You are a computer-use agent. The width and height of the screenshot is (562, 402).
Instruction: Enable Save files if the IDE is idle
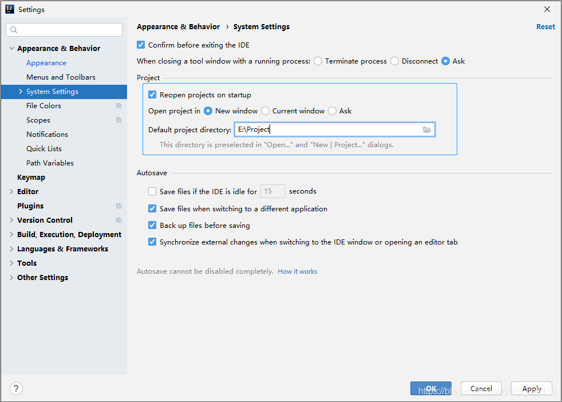tap(152, 192)
